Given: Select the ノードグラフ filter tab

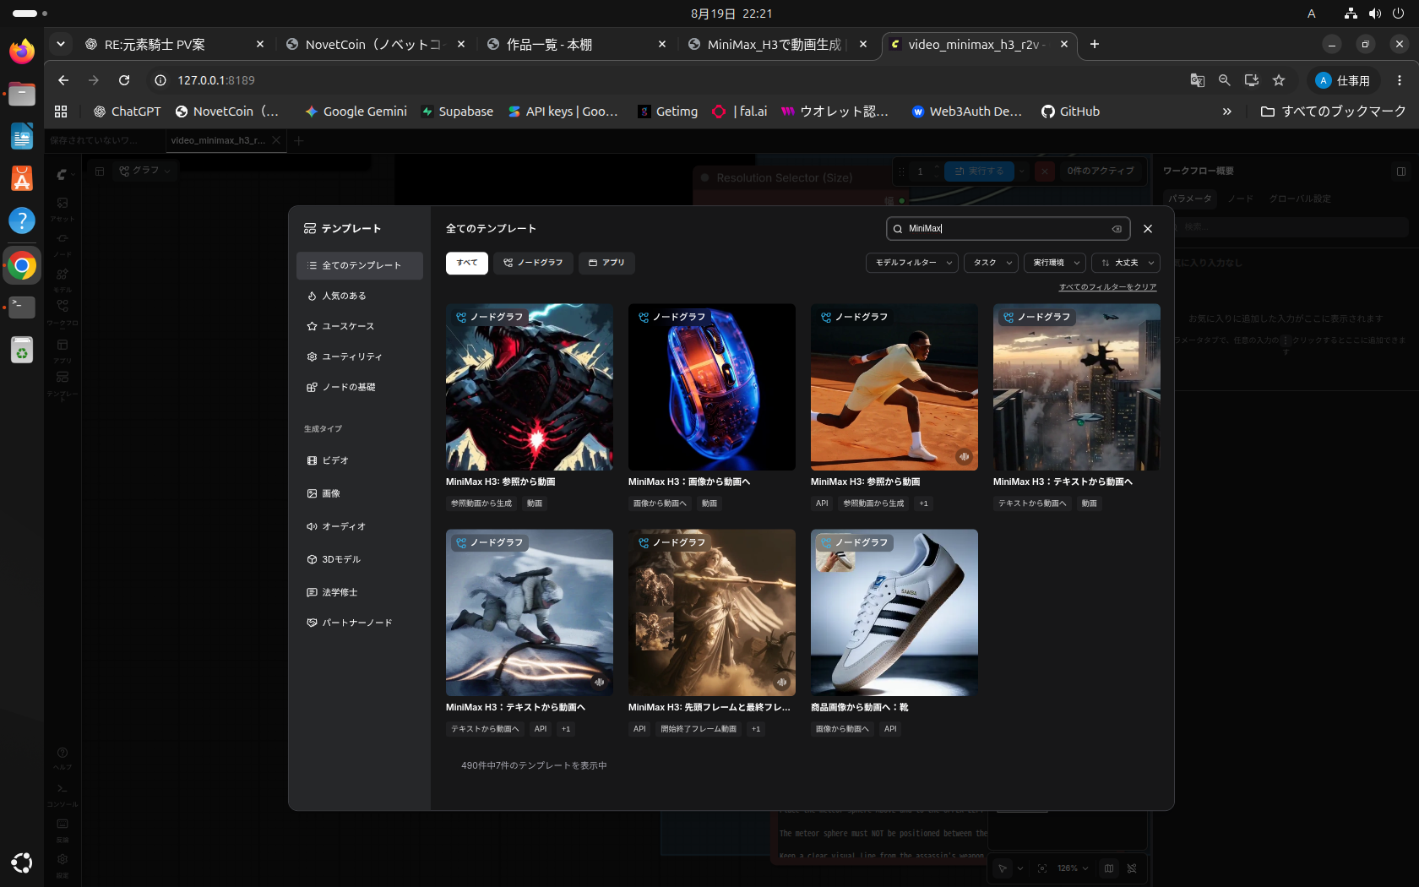Looking at the screenshot, I should pyautogui.click(x=533, y=263).
